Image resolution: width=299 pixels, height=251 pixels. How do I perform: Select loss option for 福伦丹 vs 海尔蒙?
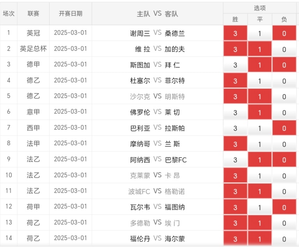pos(284,239)
